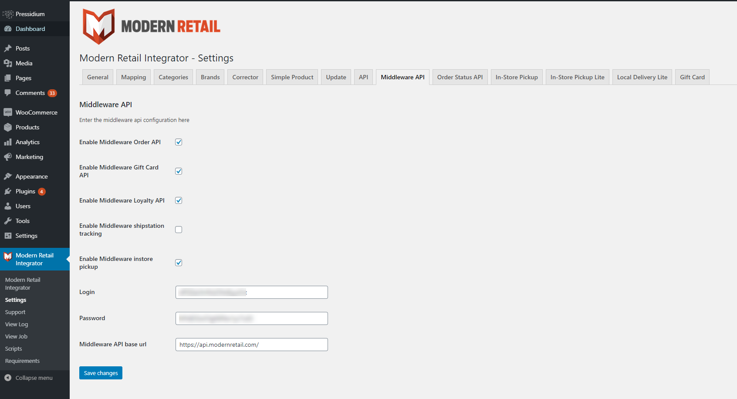Go to the Corrector tab
The image size is (737, 399).
[x=245, y=77]
